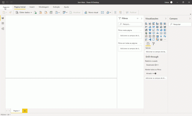Viewport: 192px width, 116px height.
Task: Select the Página 1 page tab
Action: click(16, 110)
